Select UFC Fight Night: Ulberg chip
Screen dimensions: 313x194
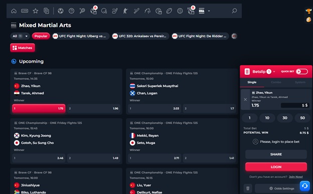[x=81, y=36]
